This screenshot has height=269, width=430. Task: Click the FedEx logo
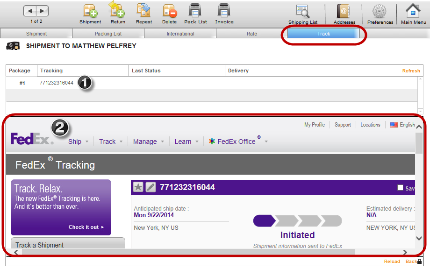coord(31,139)
